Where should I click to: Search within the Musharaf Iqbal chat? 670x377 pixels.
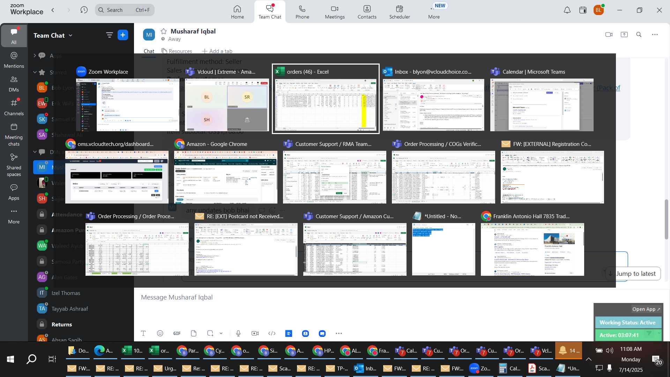pos(639,35)
